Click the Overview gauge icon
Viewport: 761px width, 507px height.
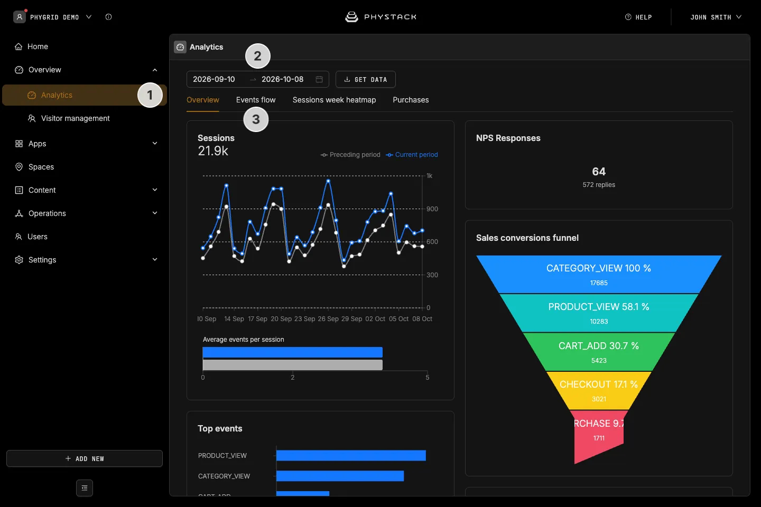pyautogui.click(x=19, y=70)
